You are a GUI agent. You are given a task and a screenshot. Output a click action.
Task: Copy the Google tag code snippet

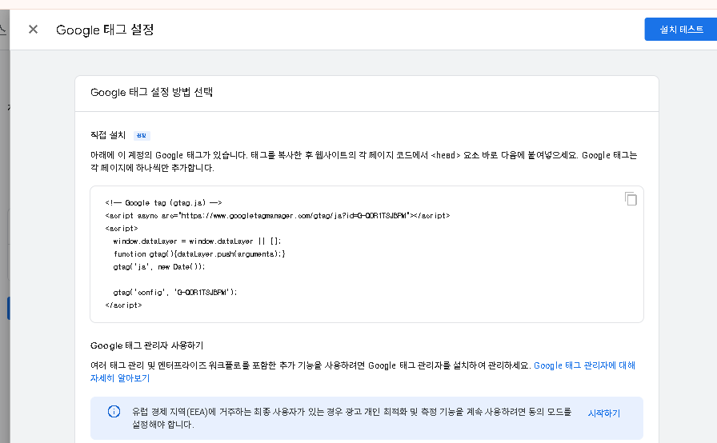pyautogui.click(x=631, y=198)
